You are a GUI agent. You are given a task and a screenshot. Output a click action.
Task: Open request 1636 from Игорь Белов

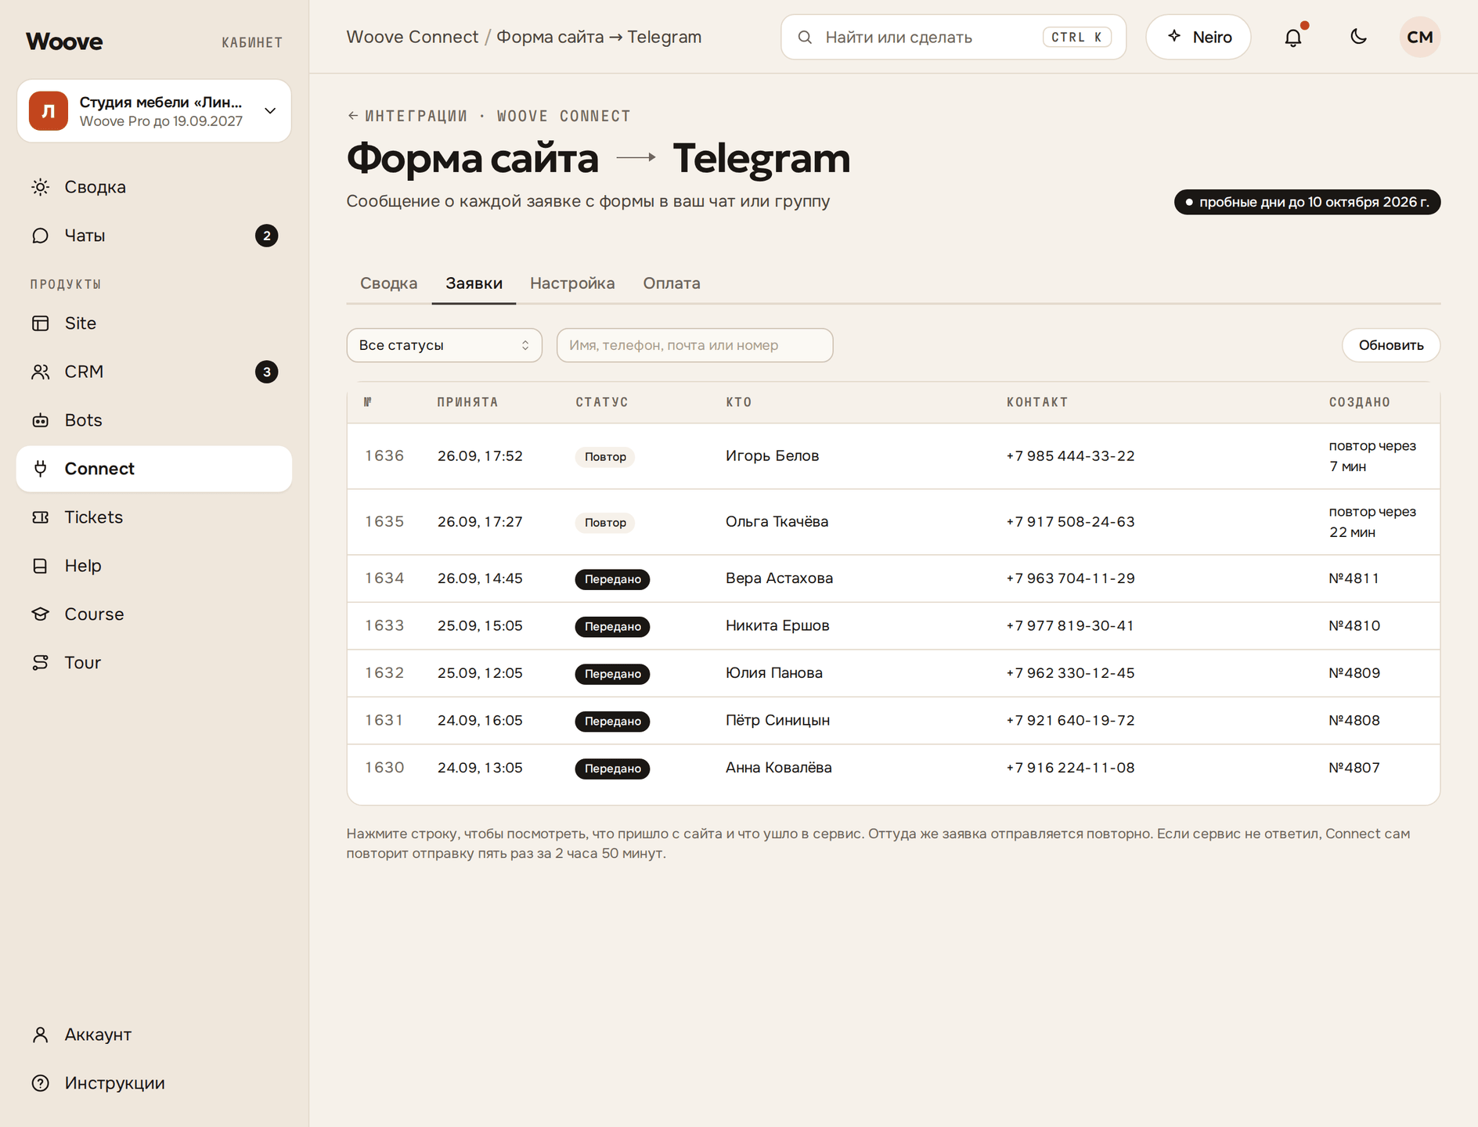pos(893,456)
